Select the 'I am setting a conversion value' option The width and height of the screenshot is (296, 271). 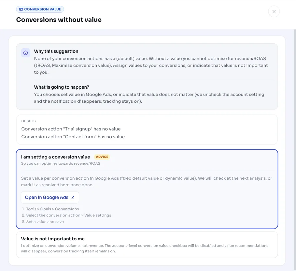point(147,189)
